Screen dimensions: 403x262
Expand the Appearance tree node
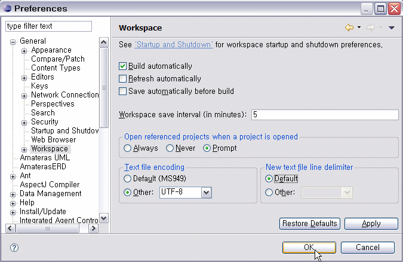click(24, 50)
